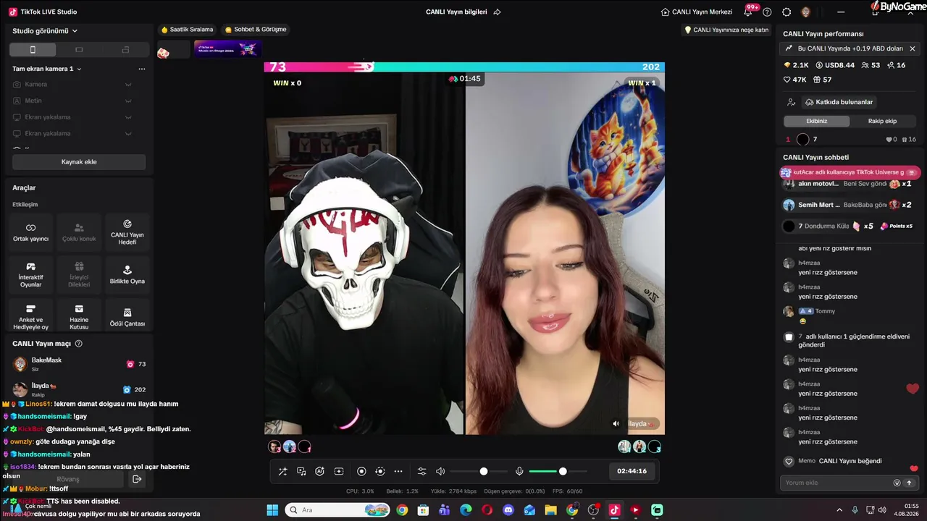Open Discord from the taskbar
Viewport: 927px width, 521px height.
tap(508, 510)
